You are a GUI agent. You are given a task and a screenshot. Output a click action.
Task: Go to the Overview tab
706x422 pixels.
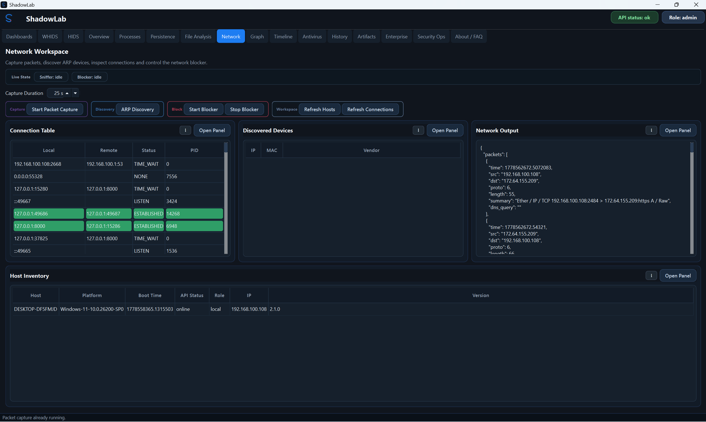coord(99,36)
